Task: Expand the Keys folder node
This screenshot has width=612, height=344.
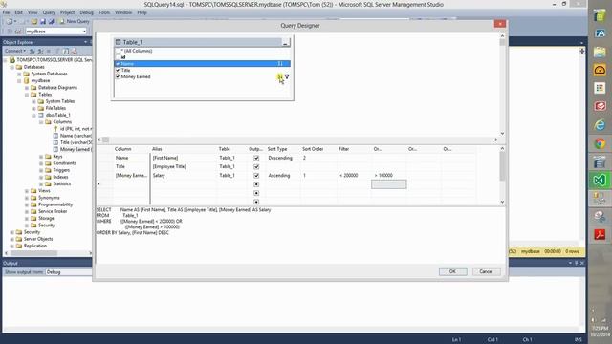Action: tap(41, 157)
